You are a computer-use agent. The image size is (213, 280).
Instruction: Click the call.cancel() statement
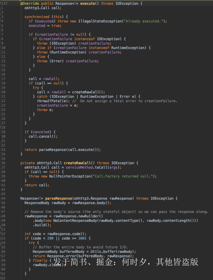[43, 136]
